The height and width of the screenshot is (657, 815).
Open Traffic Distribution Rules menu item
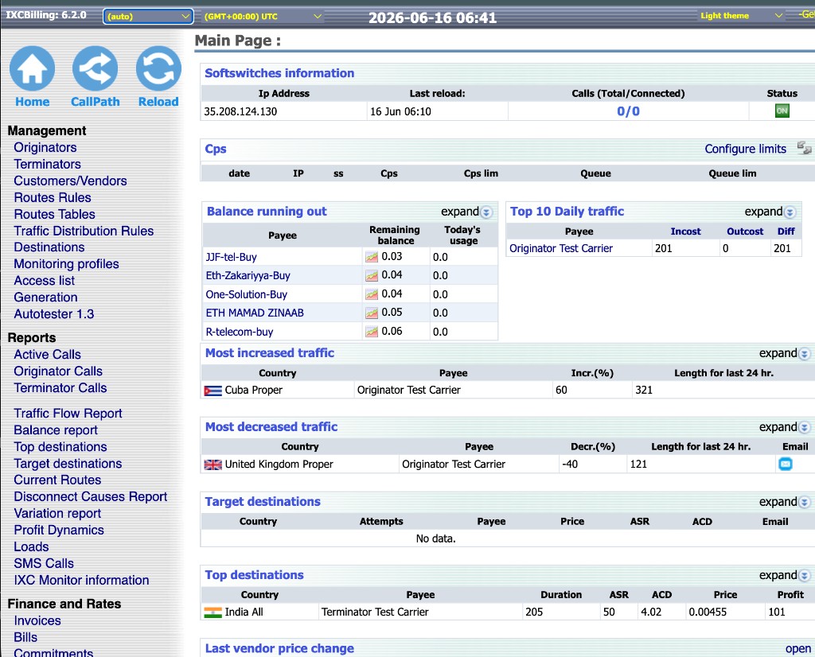point(84,231)
